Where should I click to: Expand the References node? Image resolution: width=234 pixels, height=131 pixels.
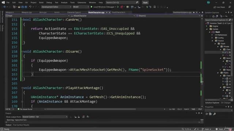click(212, 35)
